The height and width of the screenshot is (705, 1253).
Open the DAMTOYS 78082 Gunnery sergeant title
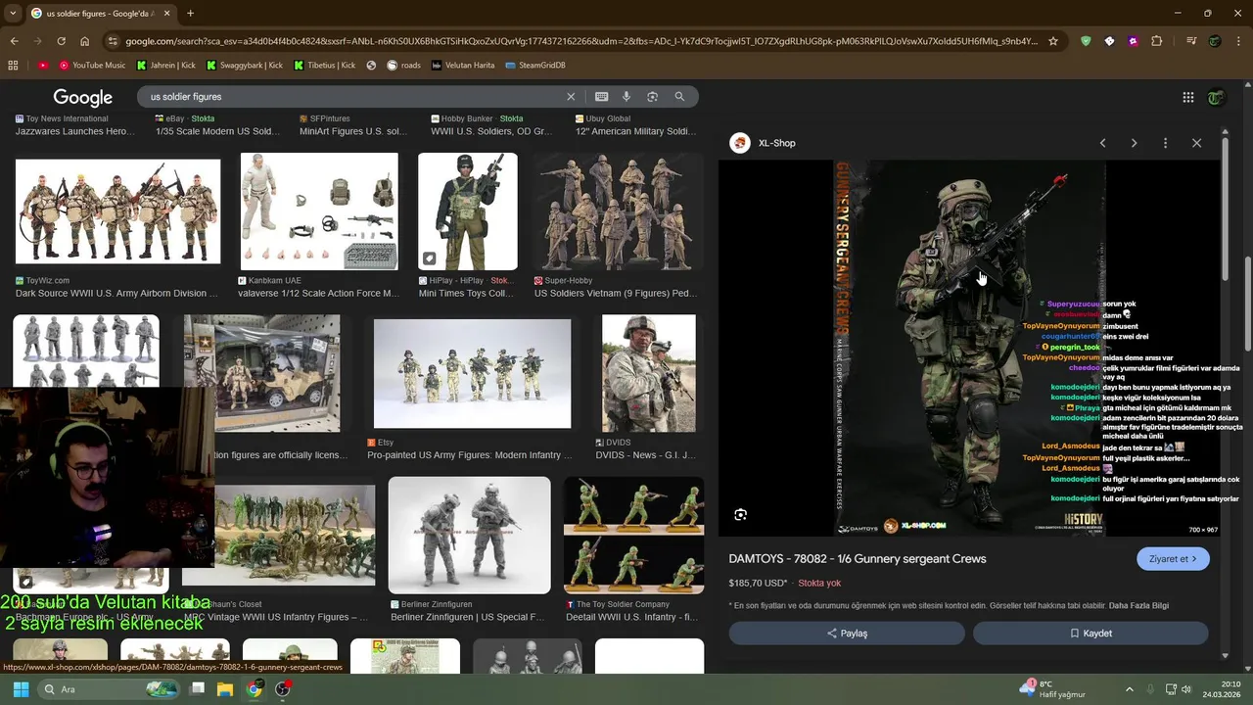click(x=857, y=559)
